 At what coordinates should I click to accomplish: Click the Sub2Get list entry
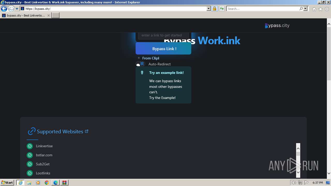[x=43, y=164]
